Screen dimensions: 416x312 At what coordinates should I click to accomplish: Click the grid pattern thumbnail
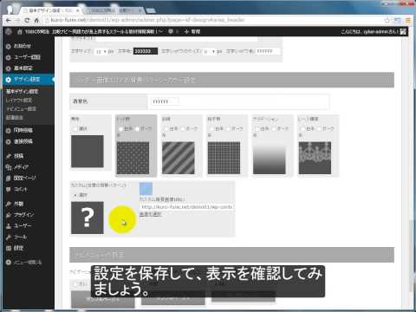point(224,158)
